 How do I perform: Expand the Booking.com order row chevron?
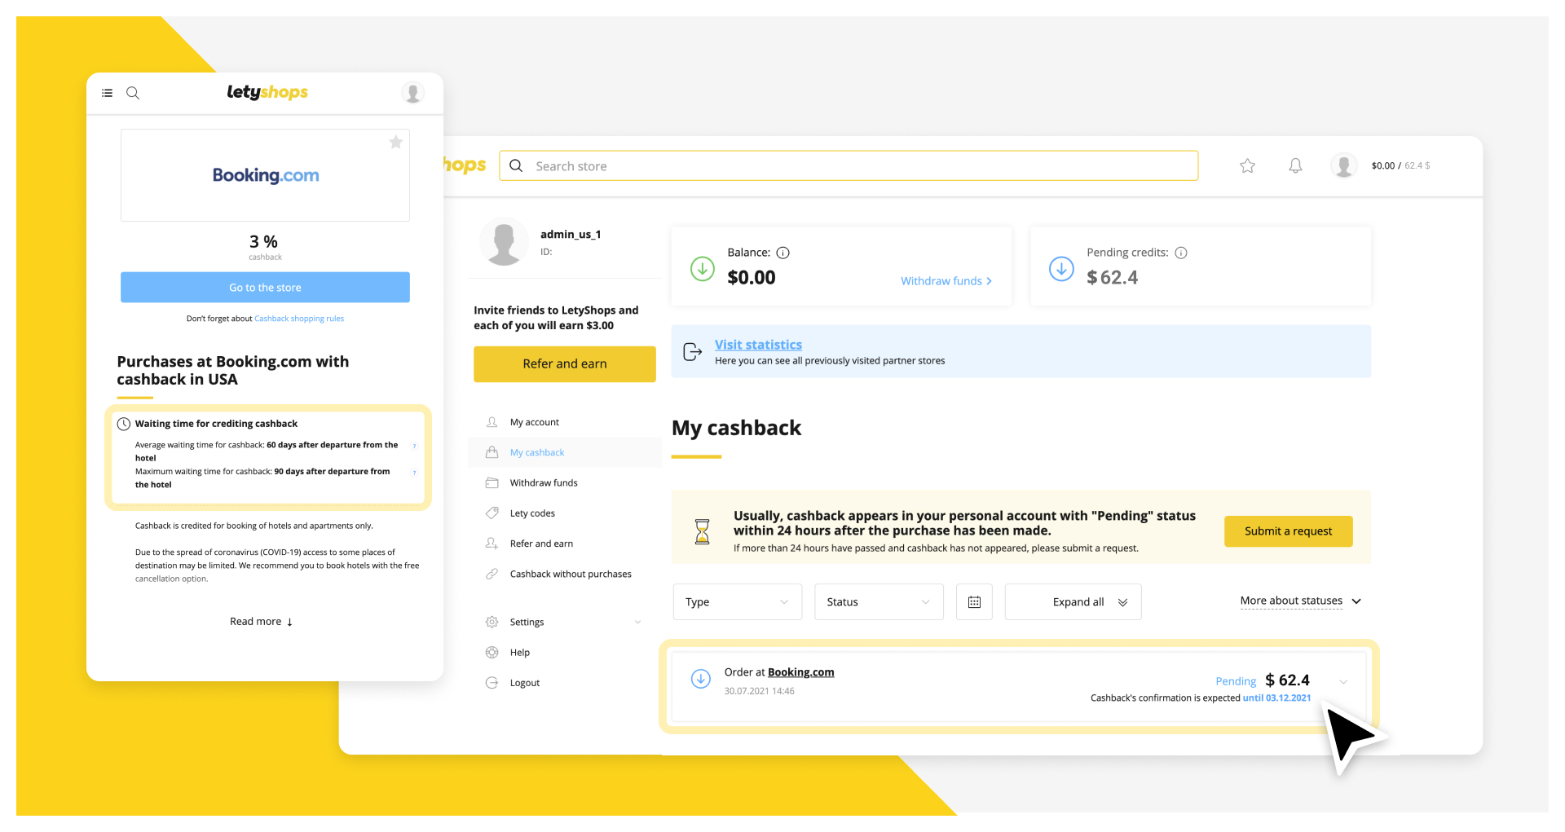pos(1343,682)
